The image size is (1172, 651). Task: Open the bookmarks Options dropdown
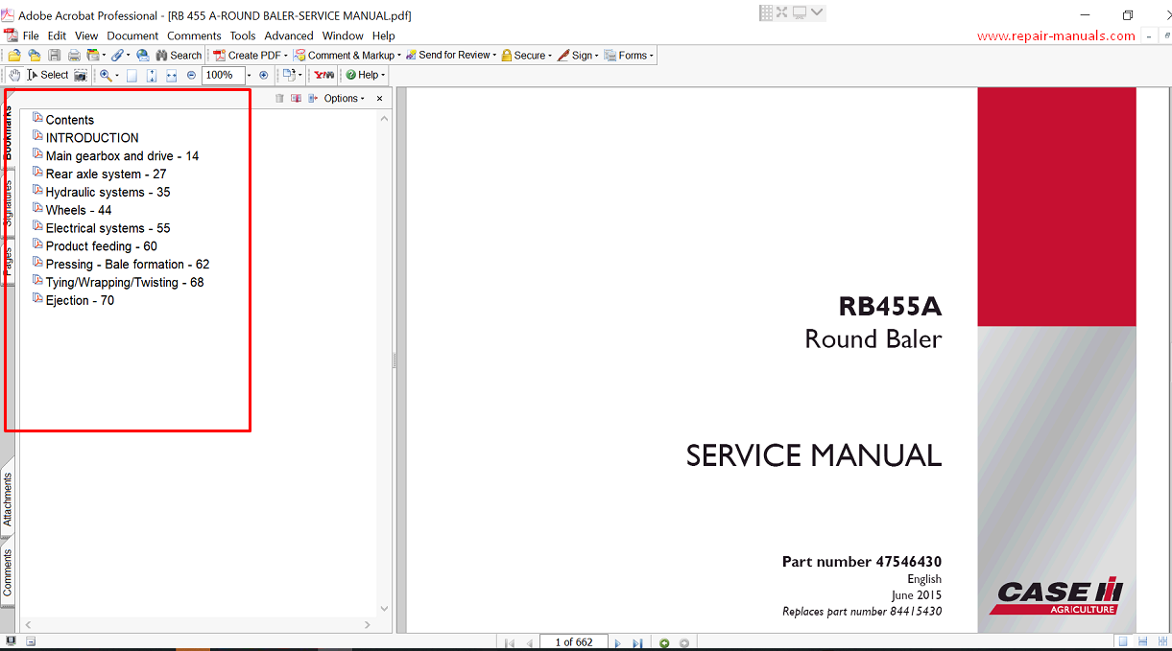point(344,99)
